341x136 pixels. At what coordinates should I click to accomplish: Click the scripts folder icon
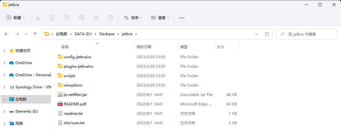pyautogui.click(x=60, y=76)
